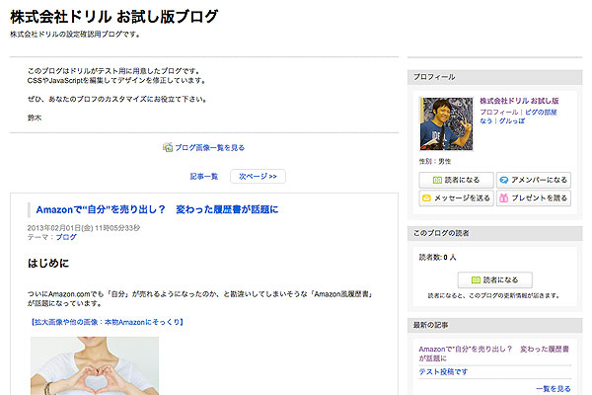This screenshot has width=592, height=395.
Task: Click the プレゼントを贈る button
Action: click(x=534, y=198)
